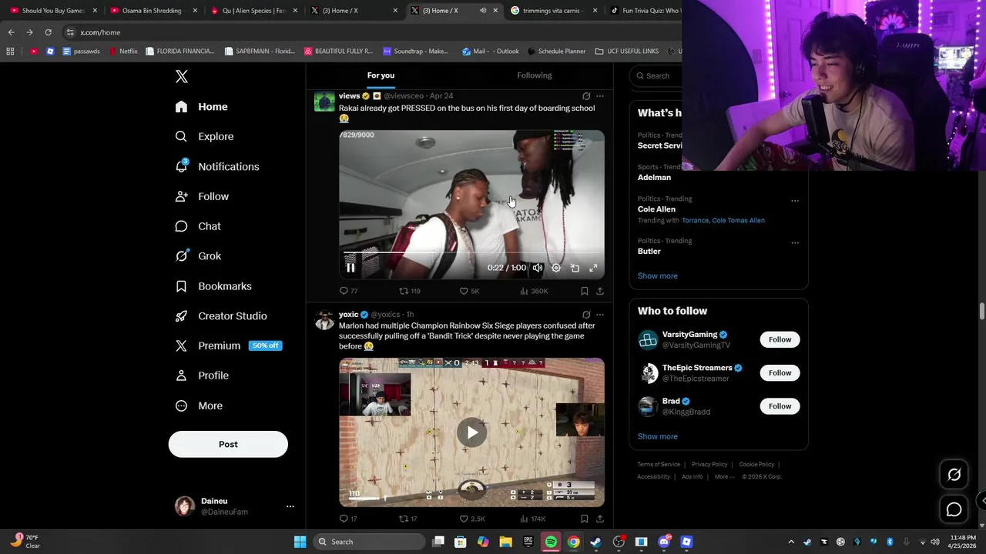986x554 pixels.
Task: Open video settings gear in player
Action: click(x=556, y=268)
